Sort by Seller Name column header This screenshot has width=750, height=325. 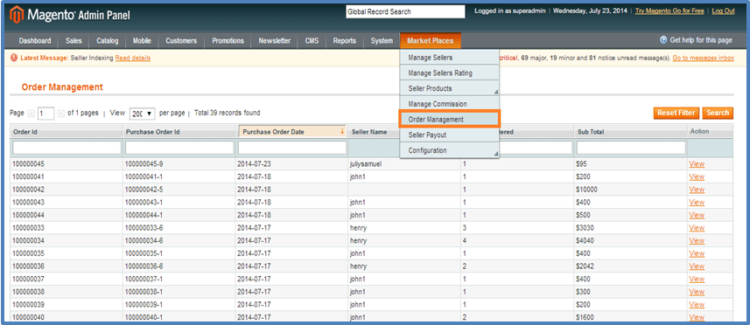[369, 132]
